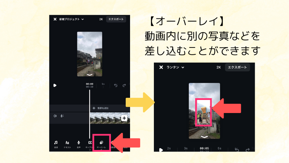Viewport: 289px width, 163px height.
Task: Click the 3s marker on ランタン timeline
Action: click(x=186, y=149)
